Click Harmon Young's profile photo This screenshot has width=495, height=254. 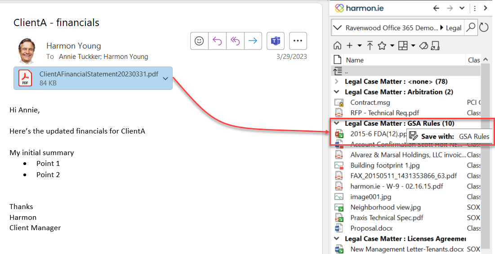27,51
